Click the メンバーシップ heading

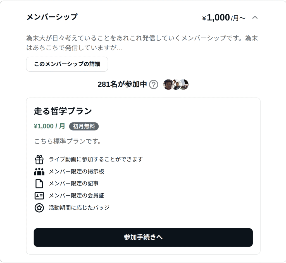pyautogui.click(x=52, y=17)
